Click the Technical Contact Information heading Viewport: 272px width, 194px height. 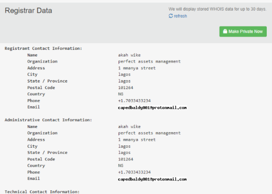click(x=42, y=192)
